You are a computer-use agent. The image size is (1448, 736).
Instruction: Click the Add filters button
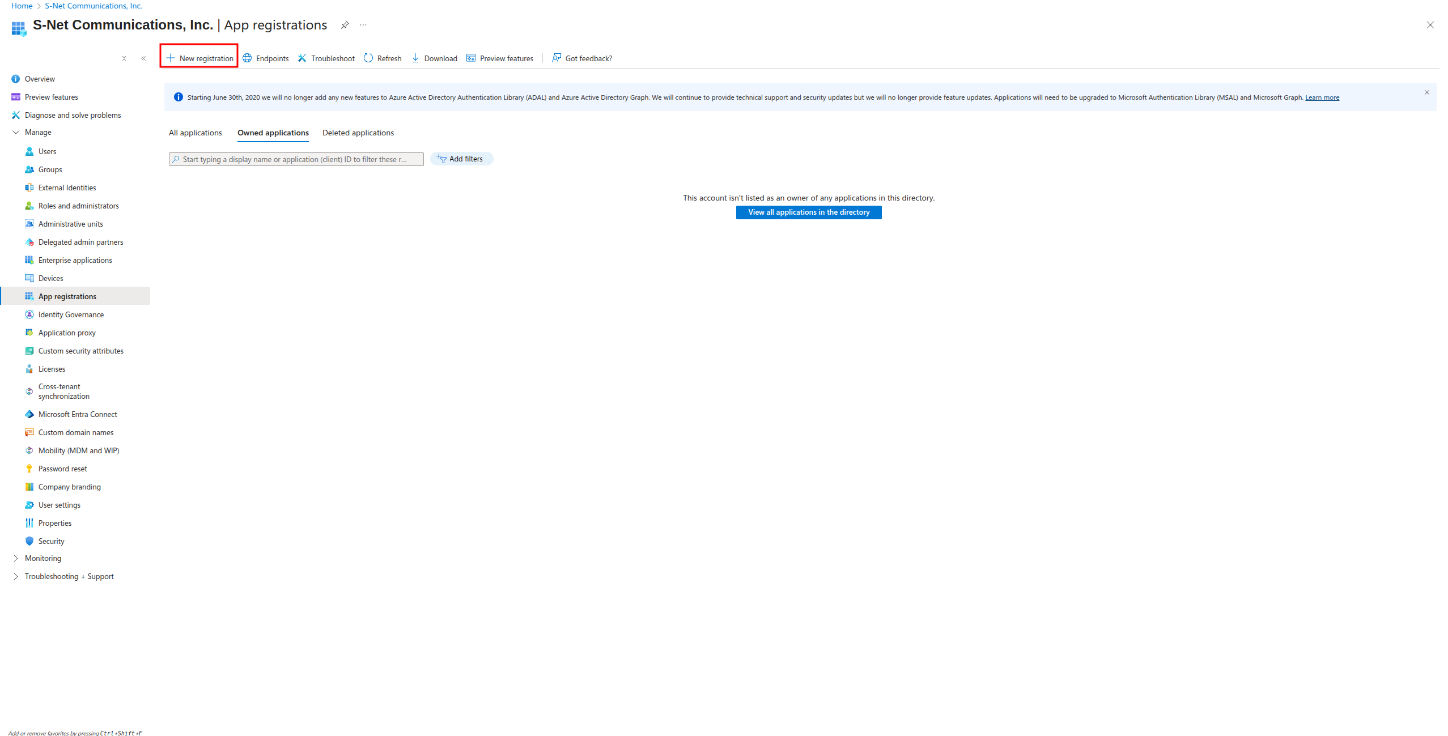(x=461, y=159)
